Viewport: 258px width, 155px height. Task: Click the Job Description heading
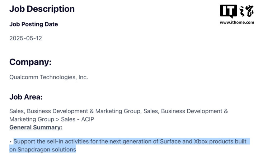(42, 9)
